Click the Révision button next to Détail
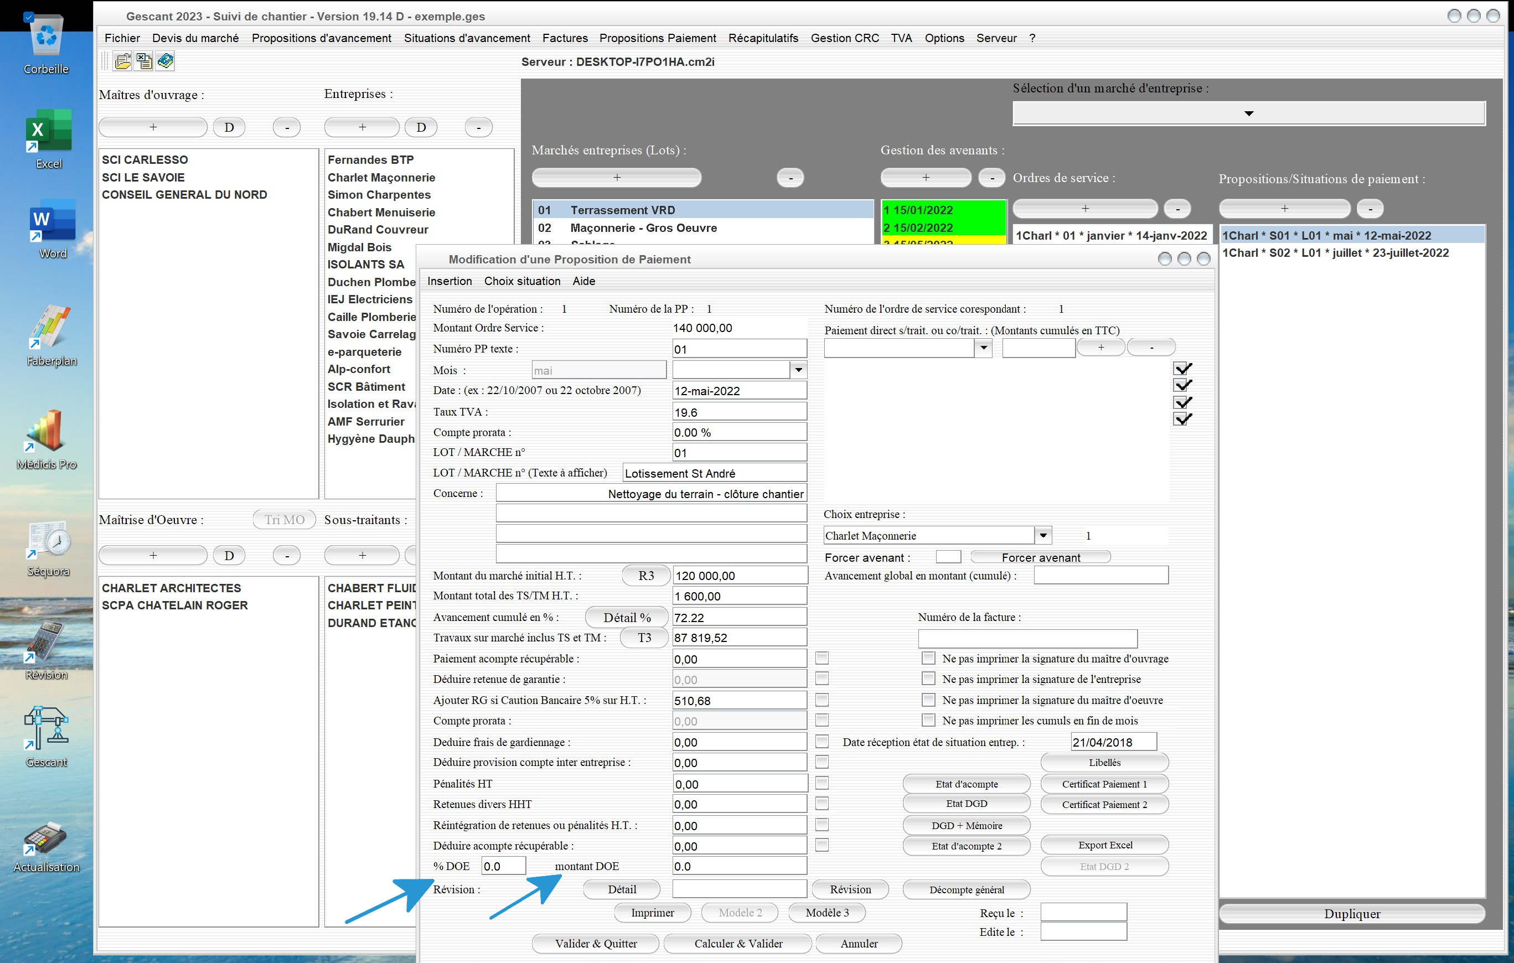 (x=850, y=889)
